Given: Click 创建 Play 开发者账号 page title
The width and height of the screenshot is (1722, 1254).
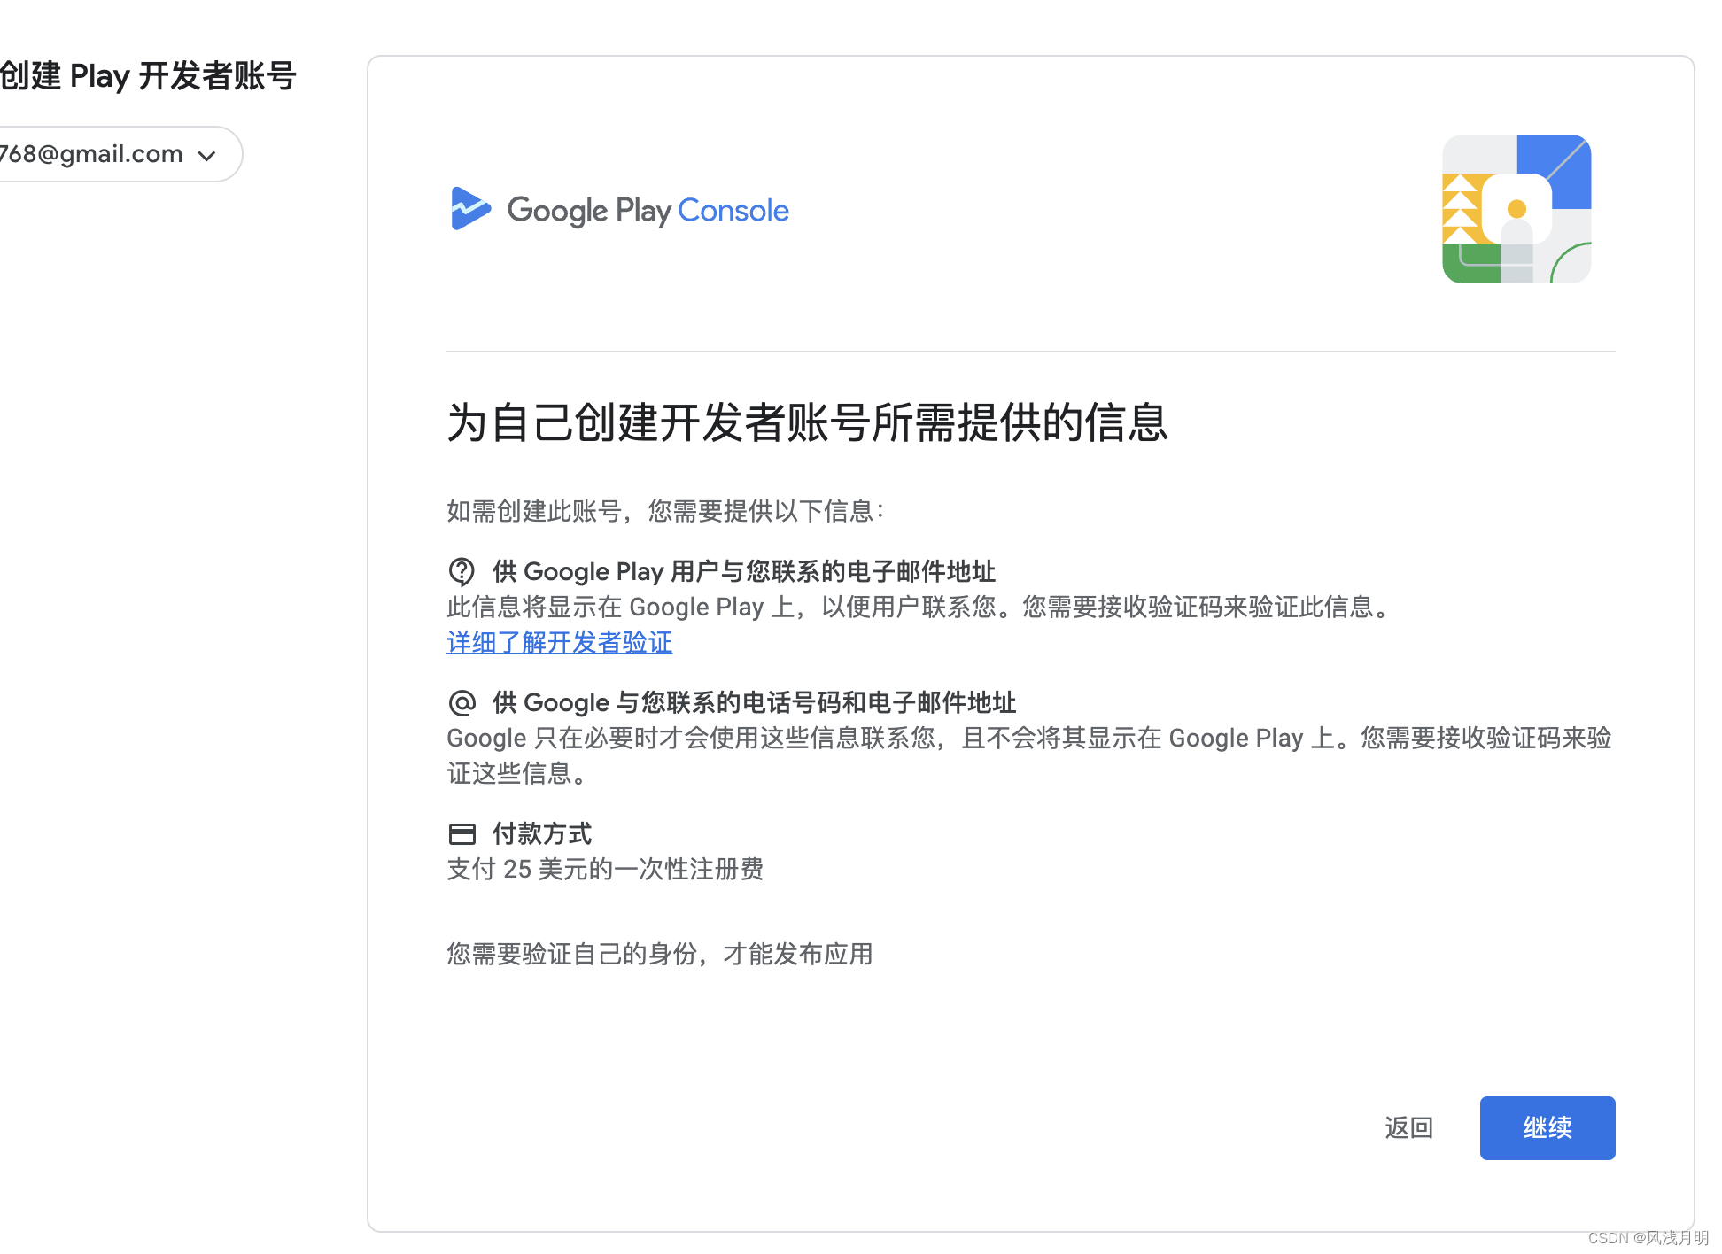Looking at the screenshot, I should (x=147, y=76).
